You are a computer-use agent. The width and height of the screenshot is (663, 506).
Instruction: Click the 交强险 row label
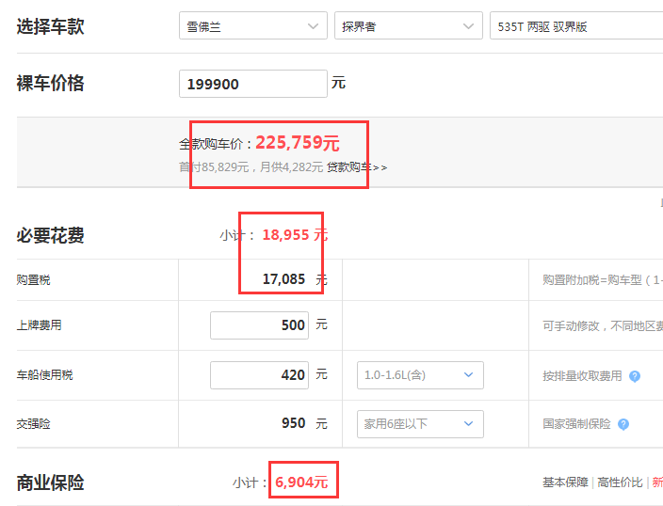point(33,424)
